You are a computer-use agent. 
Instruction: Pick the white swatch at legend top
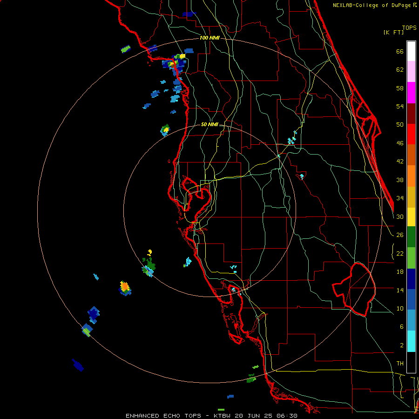tap(411, 51)
